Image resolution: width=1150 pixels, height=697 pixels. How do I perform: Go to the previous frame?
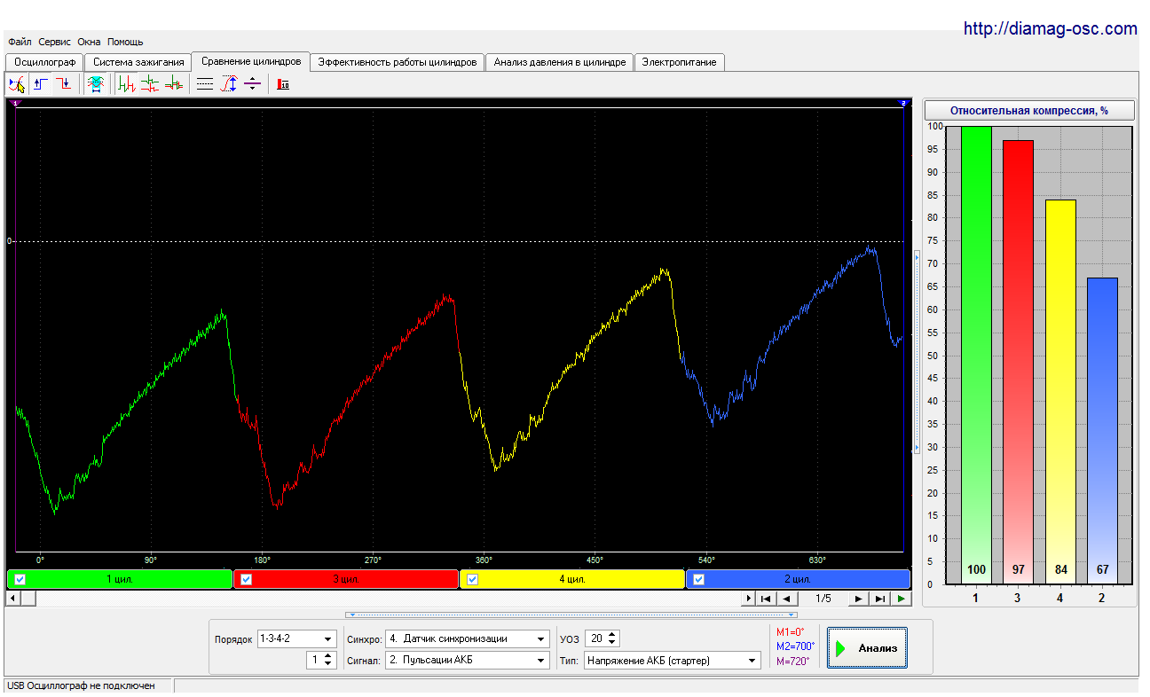click(x=785, y=599)
